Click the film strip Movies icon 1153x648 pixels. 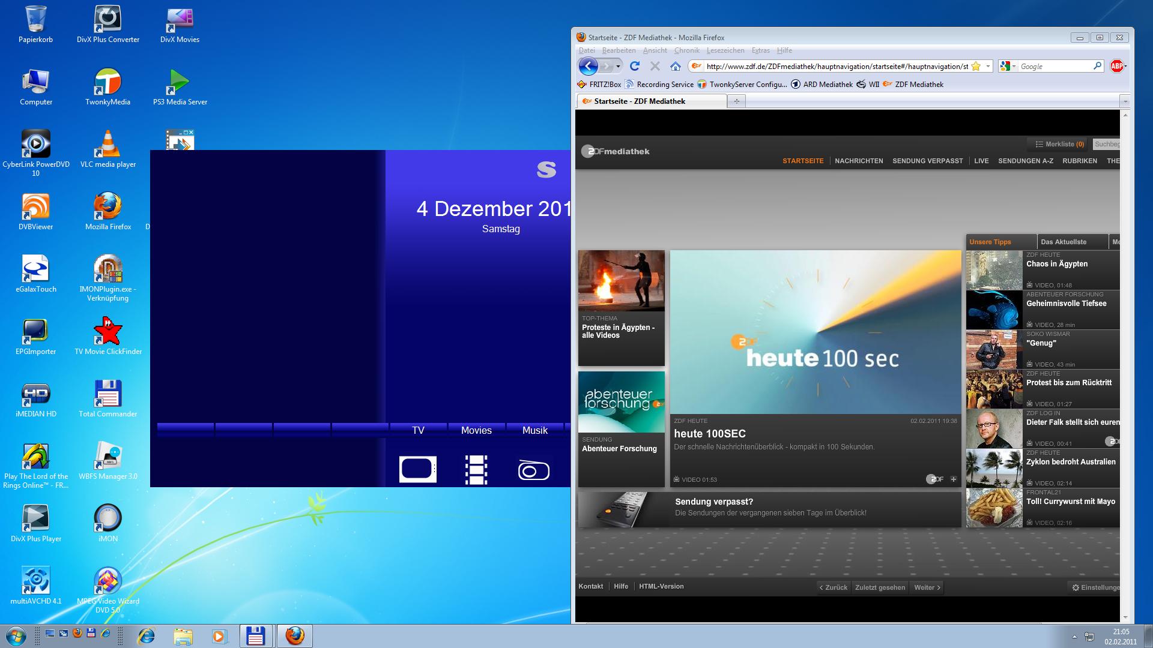pos(476,470)
